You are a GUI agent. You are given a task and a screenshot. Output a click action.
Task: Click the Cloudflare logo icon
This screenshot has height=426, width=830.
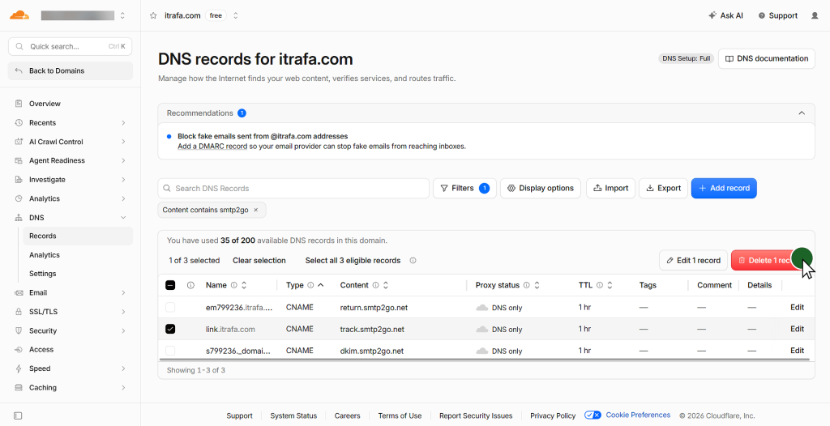pyautogui.click(x=19, y=15)
